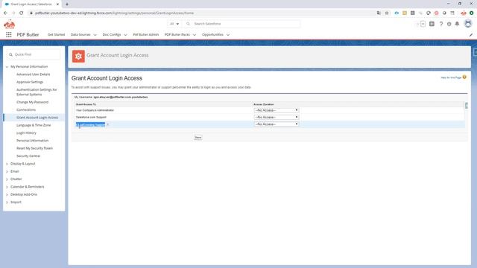Open Approver Settings
Screen dimensions: 477x268
(30, 82)
